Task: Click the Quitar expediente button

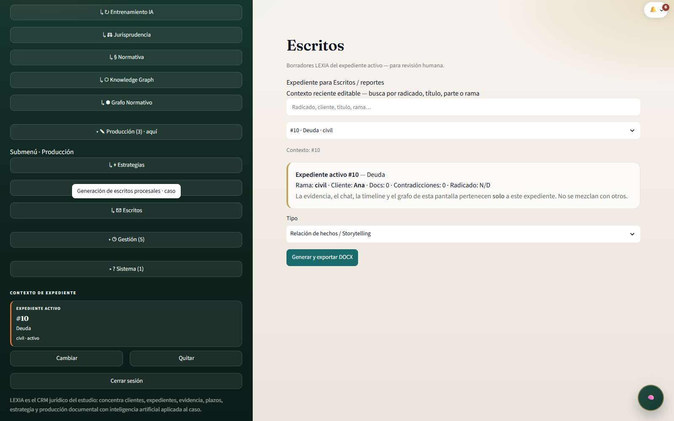Action: coord(186,358)
